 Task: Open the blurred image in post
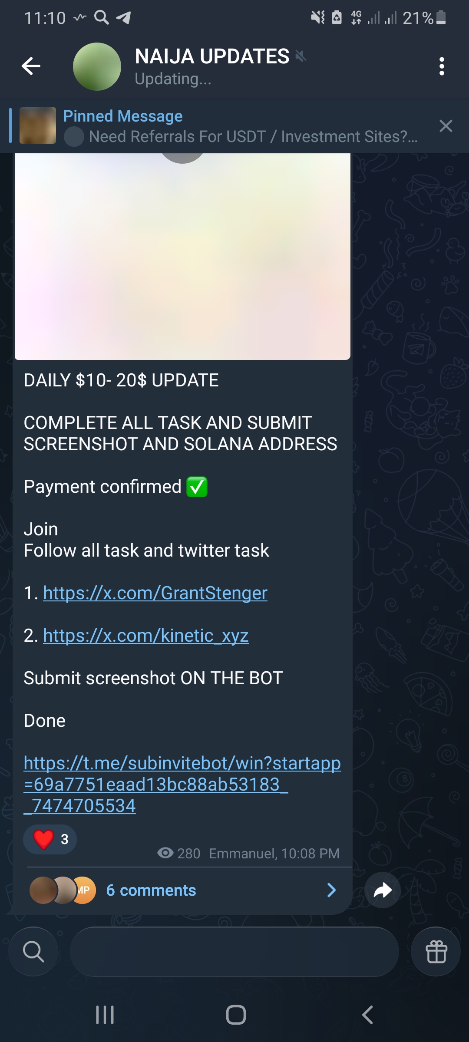click(x=182, y=256)
